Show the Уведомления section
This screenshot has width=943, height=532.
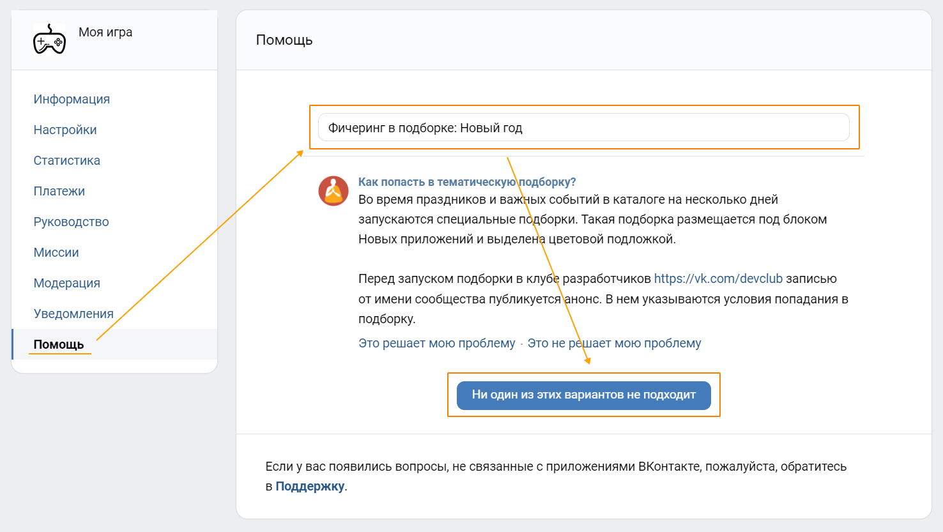pos(73,314)
